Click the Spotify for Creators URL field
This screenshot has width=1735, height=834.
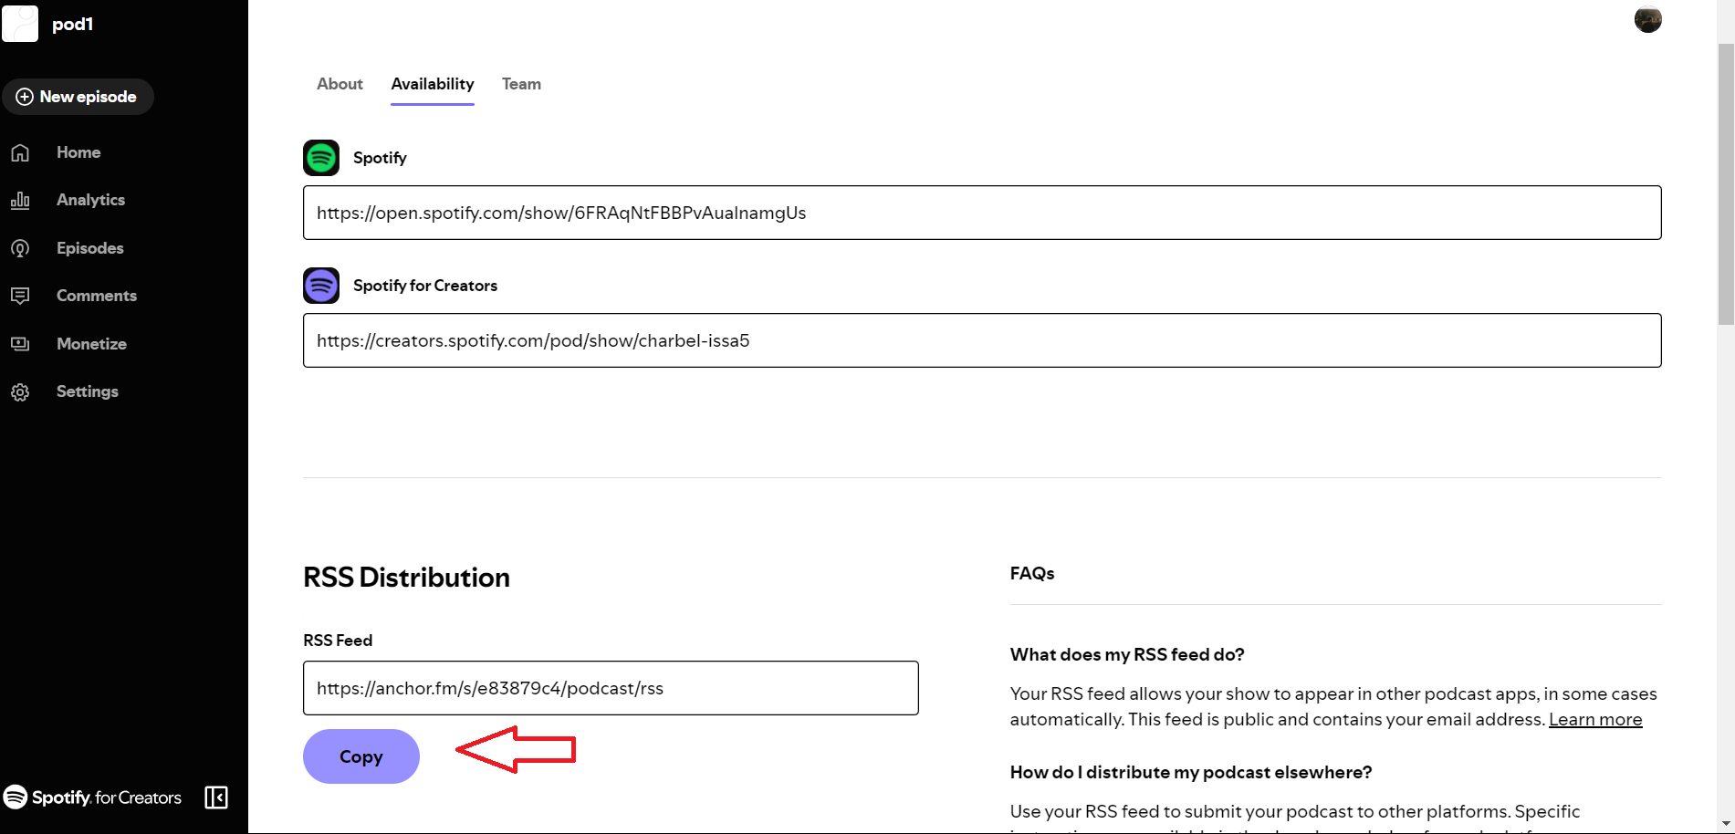(981, 340)
